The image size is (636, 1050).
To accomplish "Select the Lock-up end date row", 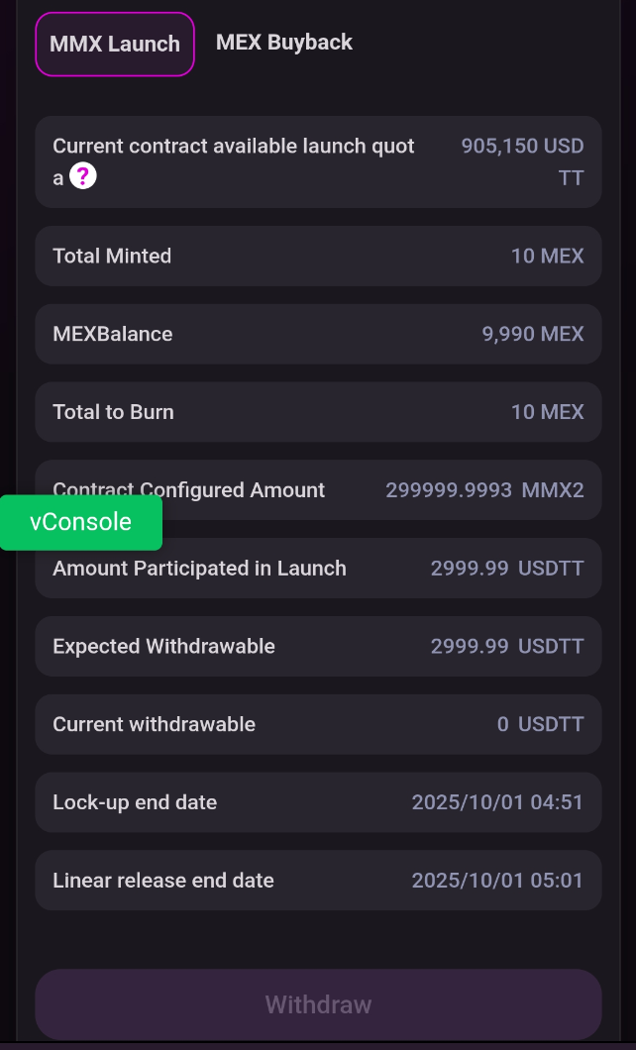I will click(x=318, y=802).
